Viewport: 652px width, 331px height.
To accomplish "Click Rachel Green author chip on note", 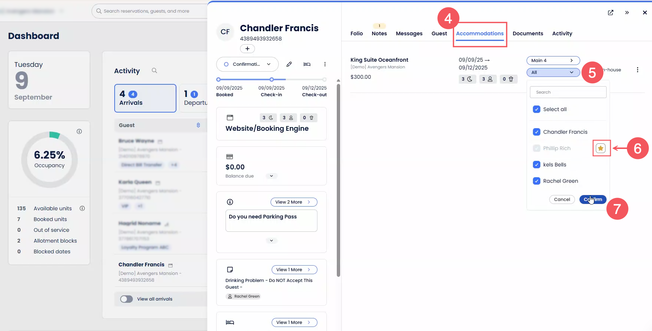I will click(243, 296).
